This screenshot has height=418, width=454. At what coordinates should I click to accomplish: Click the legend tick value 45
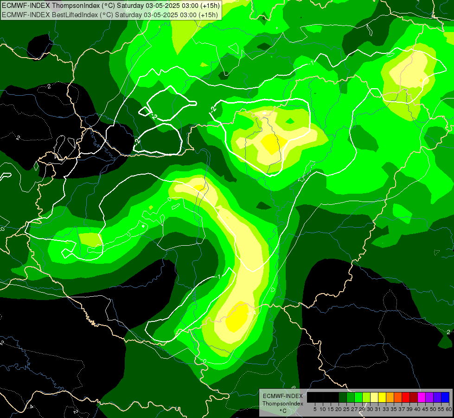pos(425,409)
